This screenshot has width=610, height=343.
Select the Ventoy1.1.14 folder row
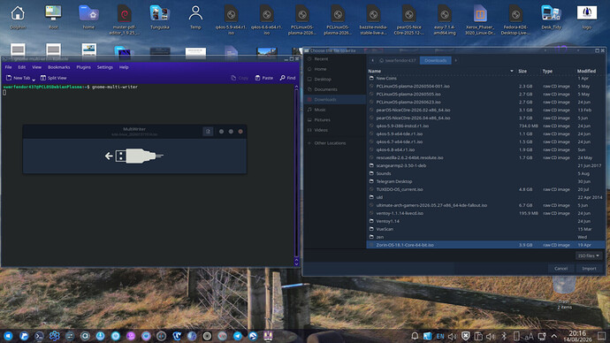pos(486,221)
